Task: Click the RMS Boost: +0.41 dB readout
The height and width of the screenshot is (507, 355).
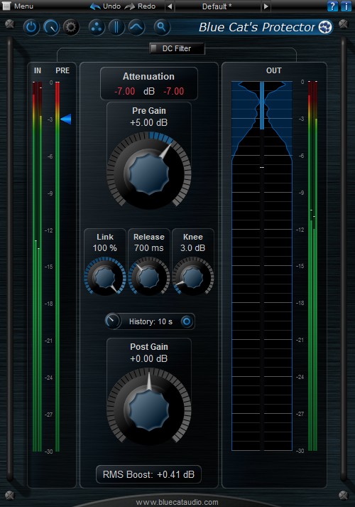Action: tap(149, 474)
